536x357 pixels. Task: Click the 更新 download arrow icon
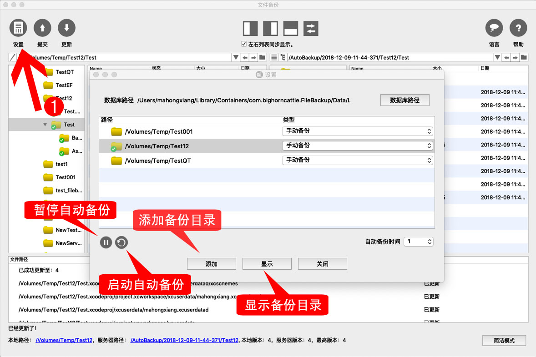66,28
